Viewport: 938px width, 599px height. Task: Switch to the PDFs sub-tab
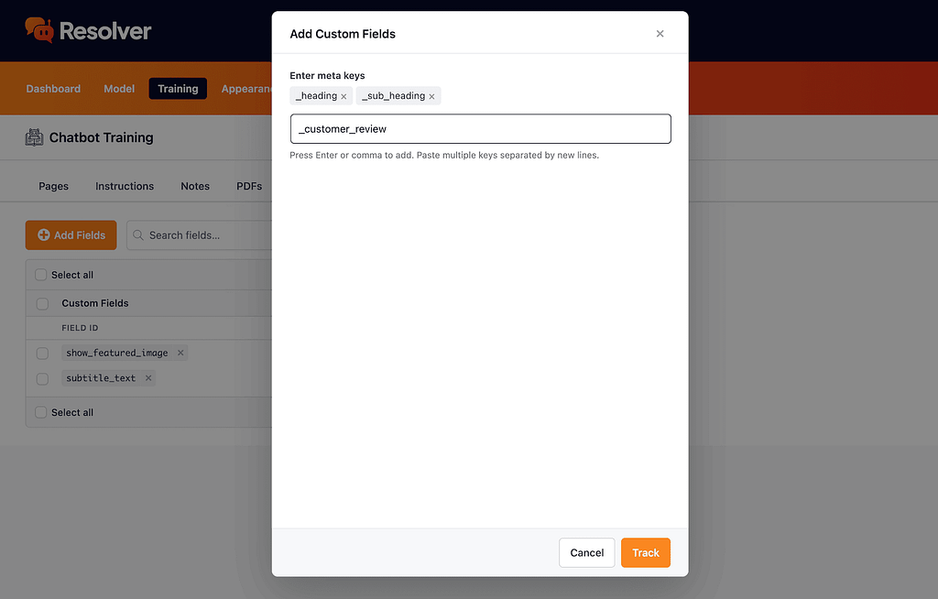249,186
